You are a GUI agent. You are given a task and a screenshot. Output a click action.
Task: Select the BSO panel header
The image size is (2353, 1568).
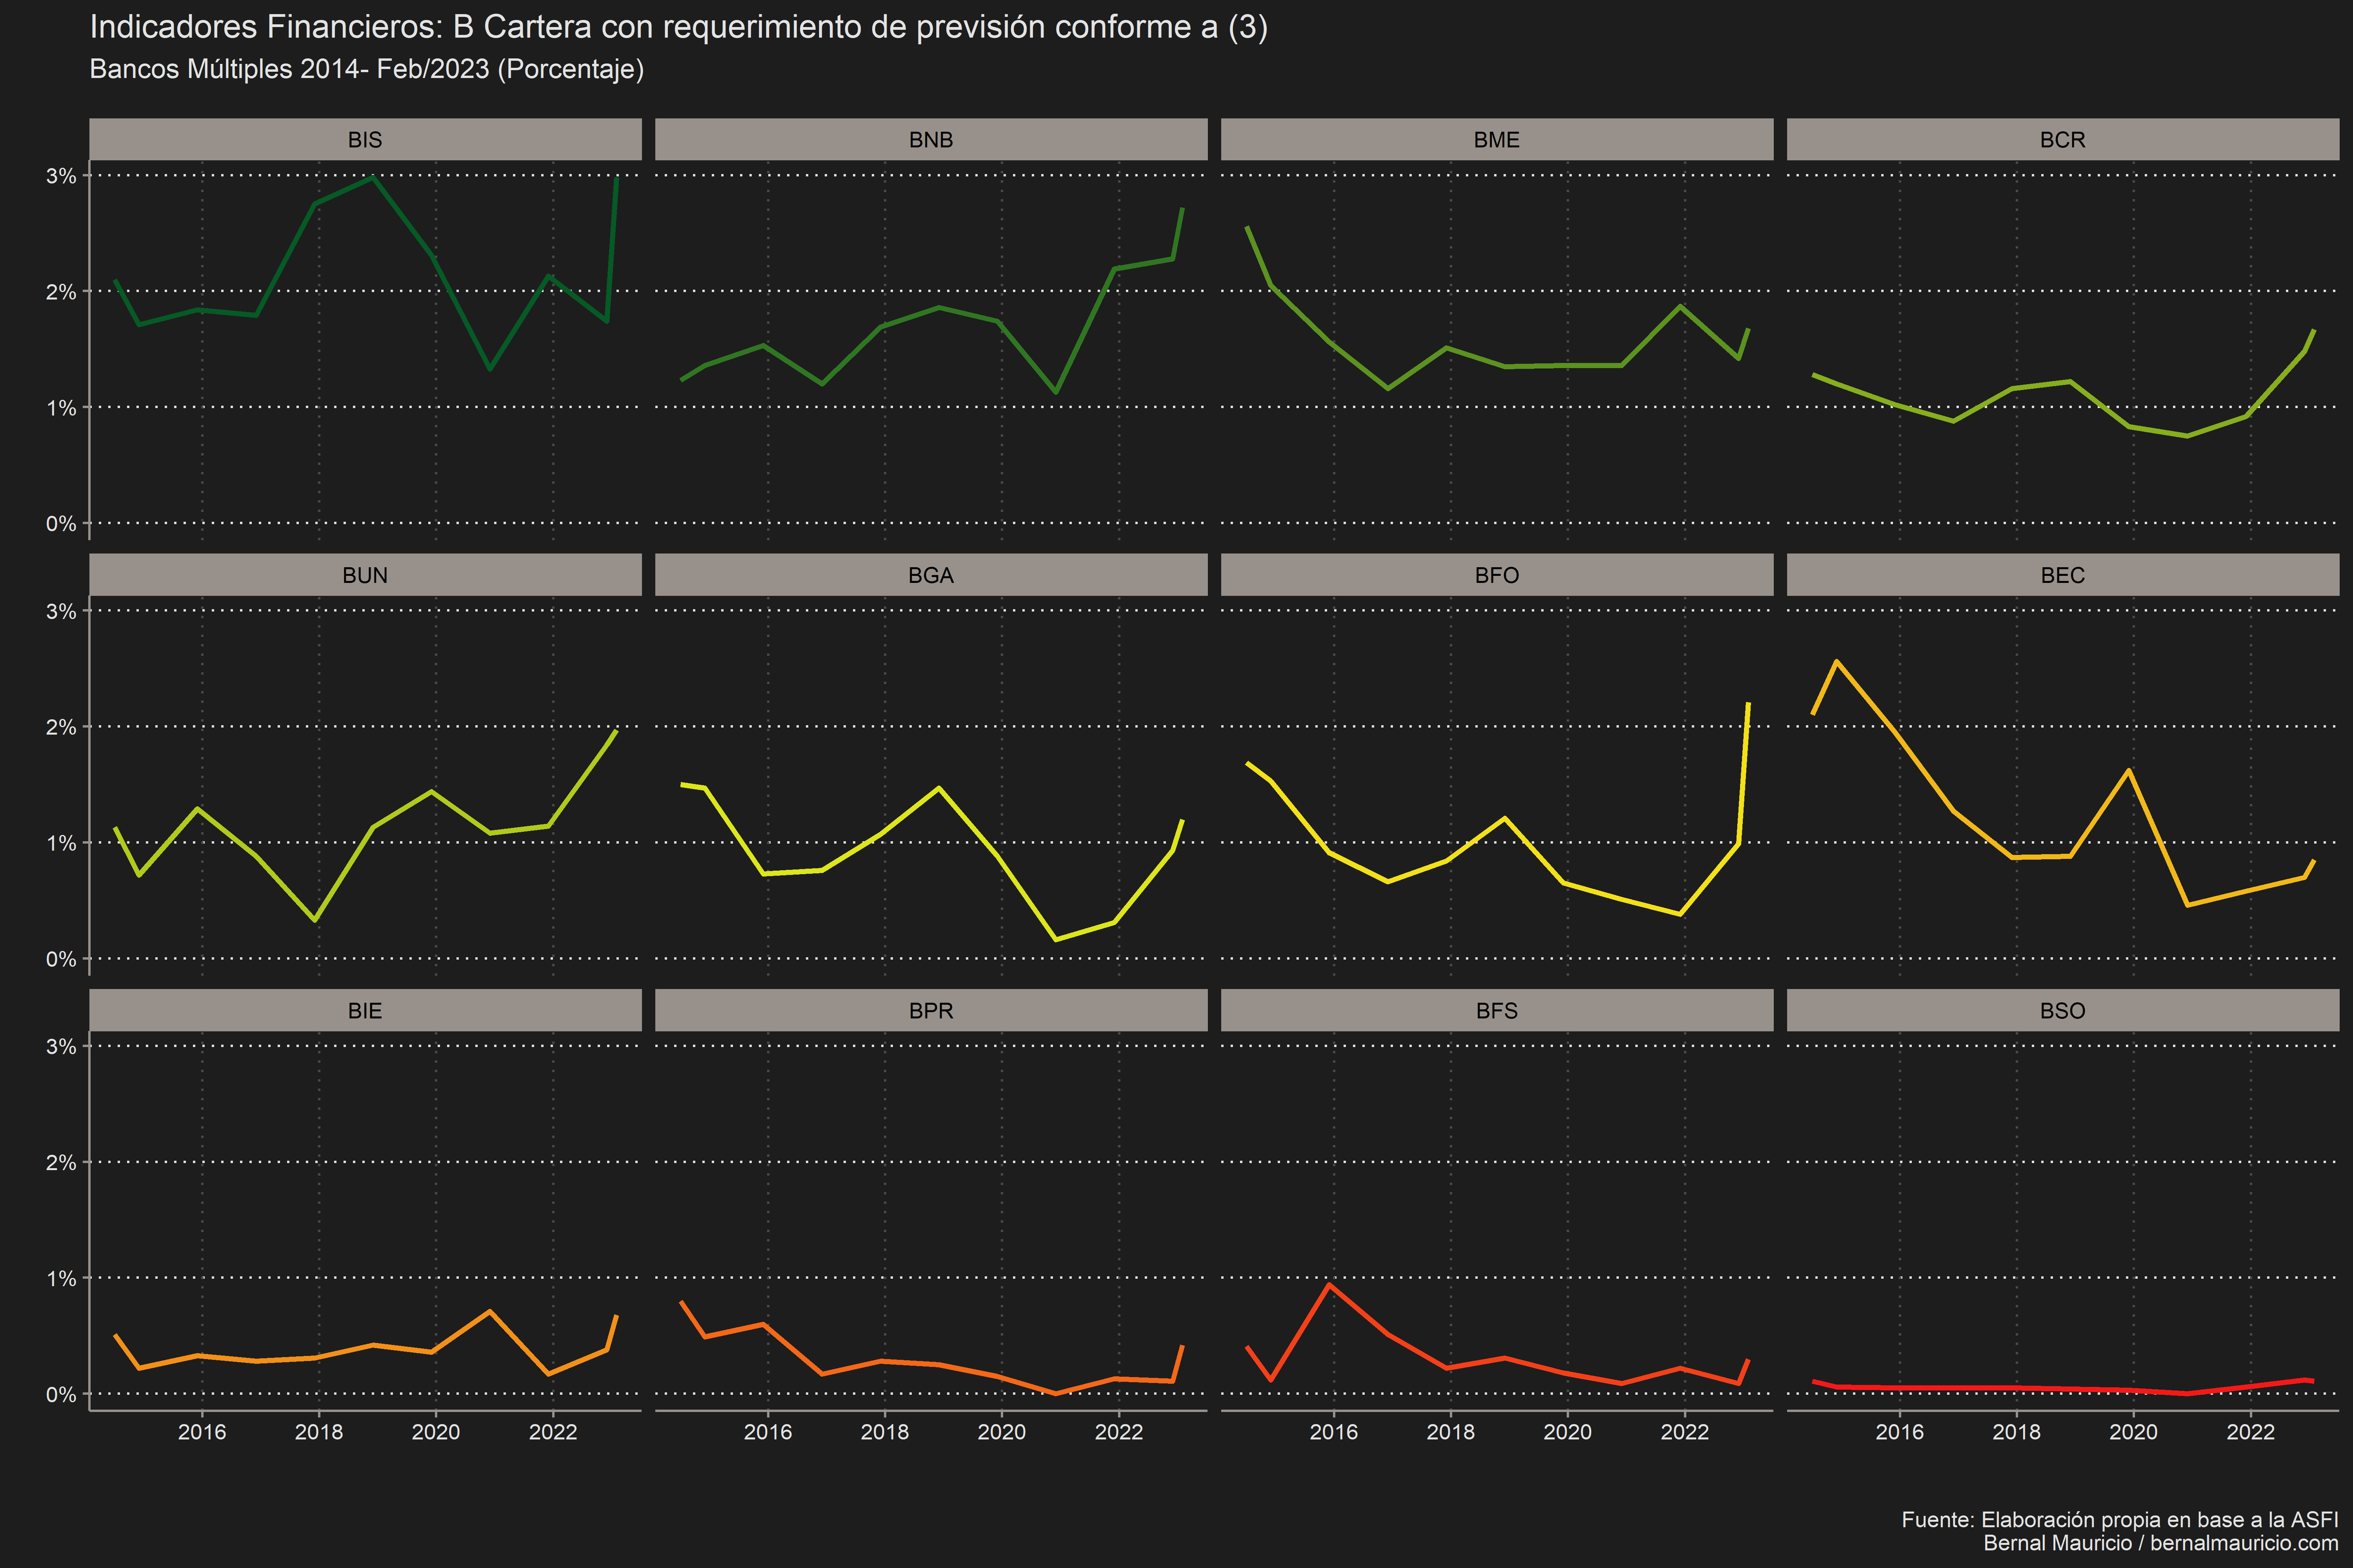click(2063, 1010)
